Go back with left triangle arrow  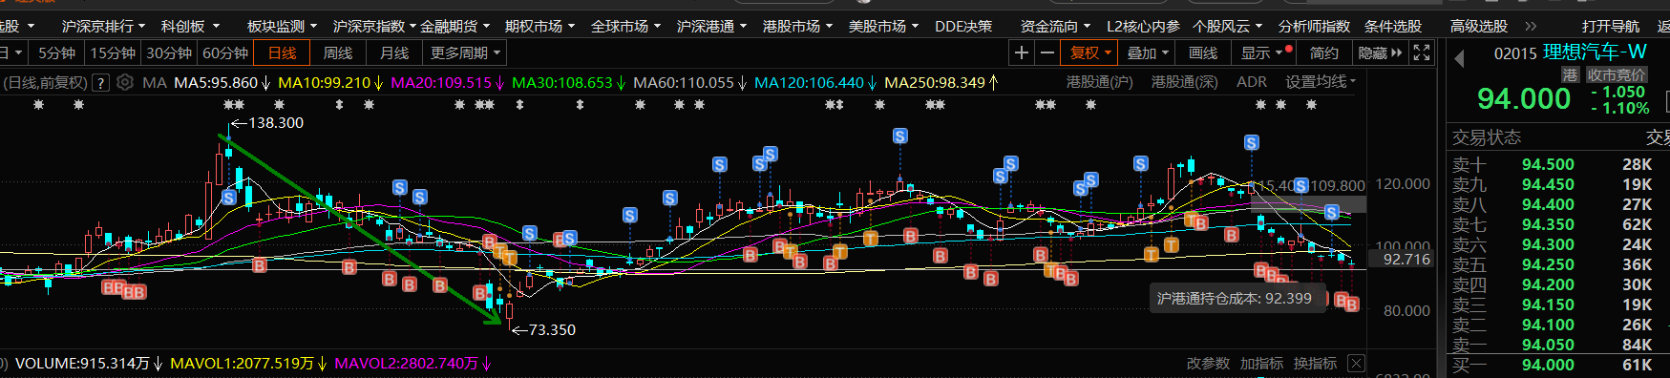1460,59
